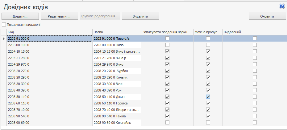The height and width of the screenshot is (130, 287).
Task: Uncheck 'Запитувати введення марки' for Віскі row
Action: coord(167,84)
